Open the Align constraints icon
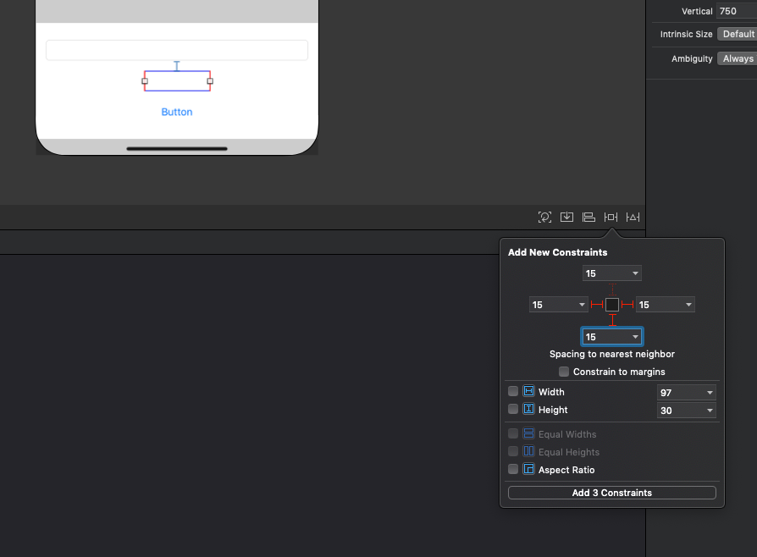Viewport: 757px width, 557px height. coord(588,218)
